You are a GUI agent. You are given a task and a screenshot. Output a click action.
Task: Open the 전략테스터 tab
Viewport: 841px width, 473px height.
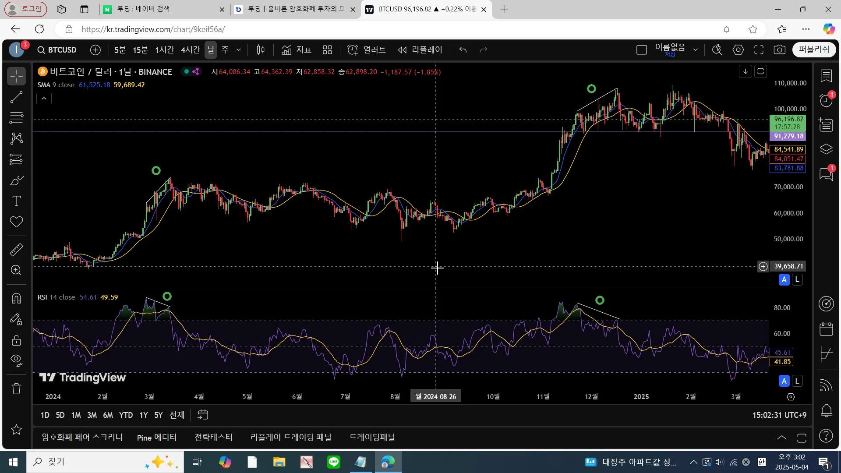coord(213,438)
